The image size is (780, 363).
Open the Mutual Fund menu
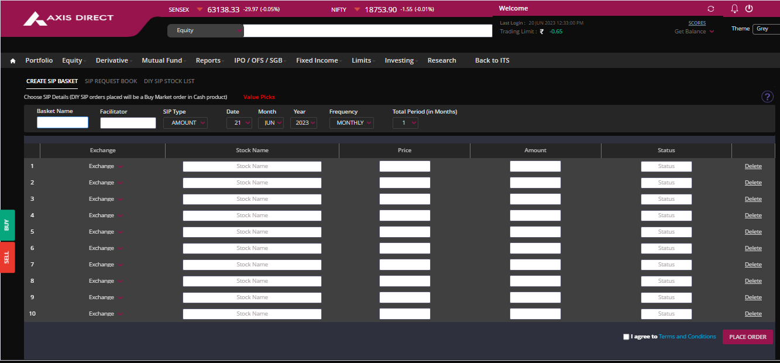click(x=162, y=61)
